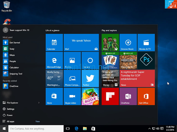Open the Xbox tile
The width and height of the screenshot is (177, 132).
[x=110, y=42]
